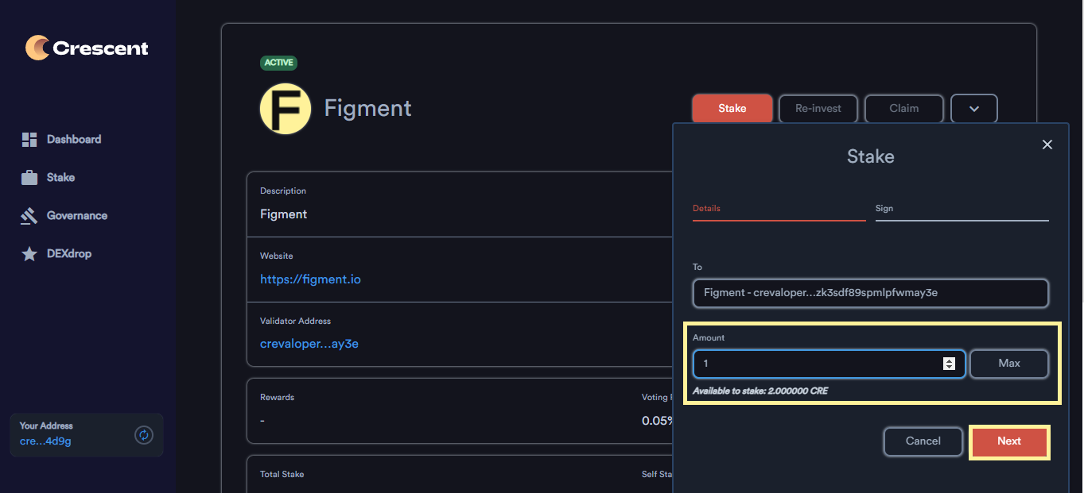Click the Rewards label
Screen dimensions: 1084x493
coord(277,397)
